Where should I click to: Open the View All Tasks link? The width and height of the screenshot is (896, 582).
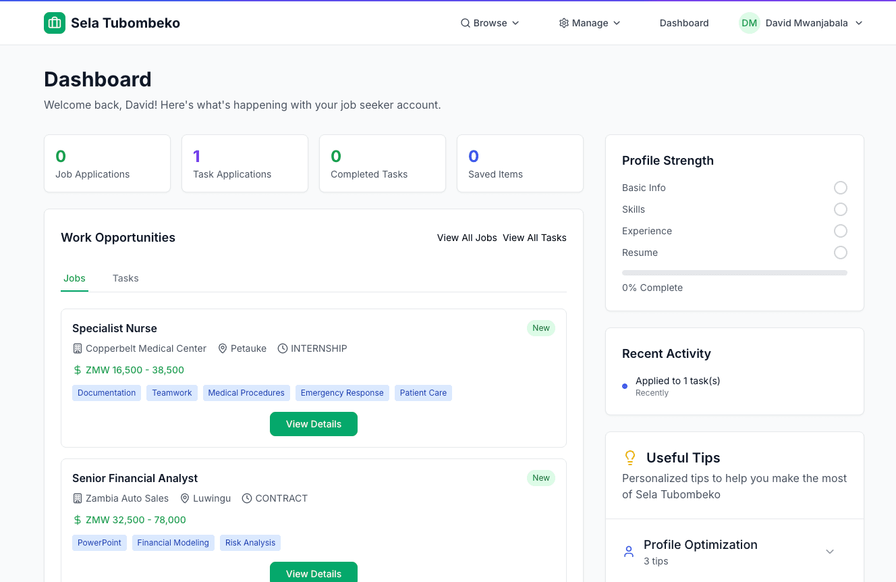tap(534, 238)
